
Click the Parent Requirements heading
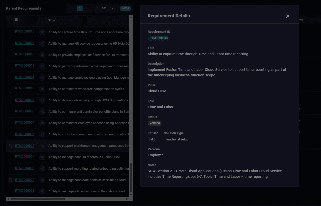(24, 8)
